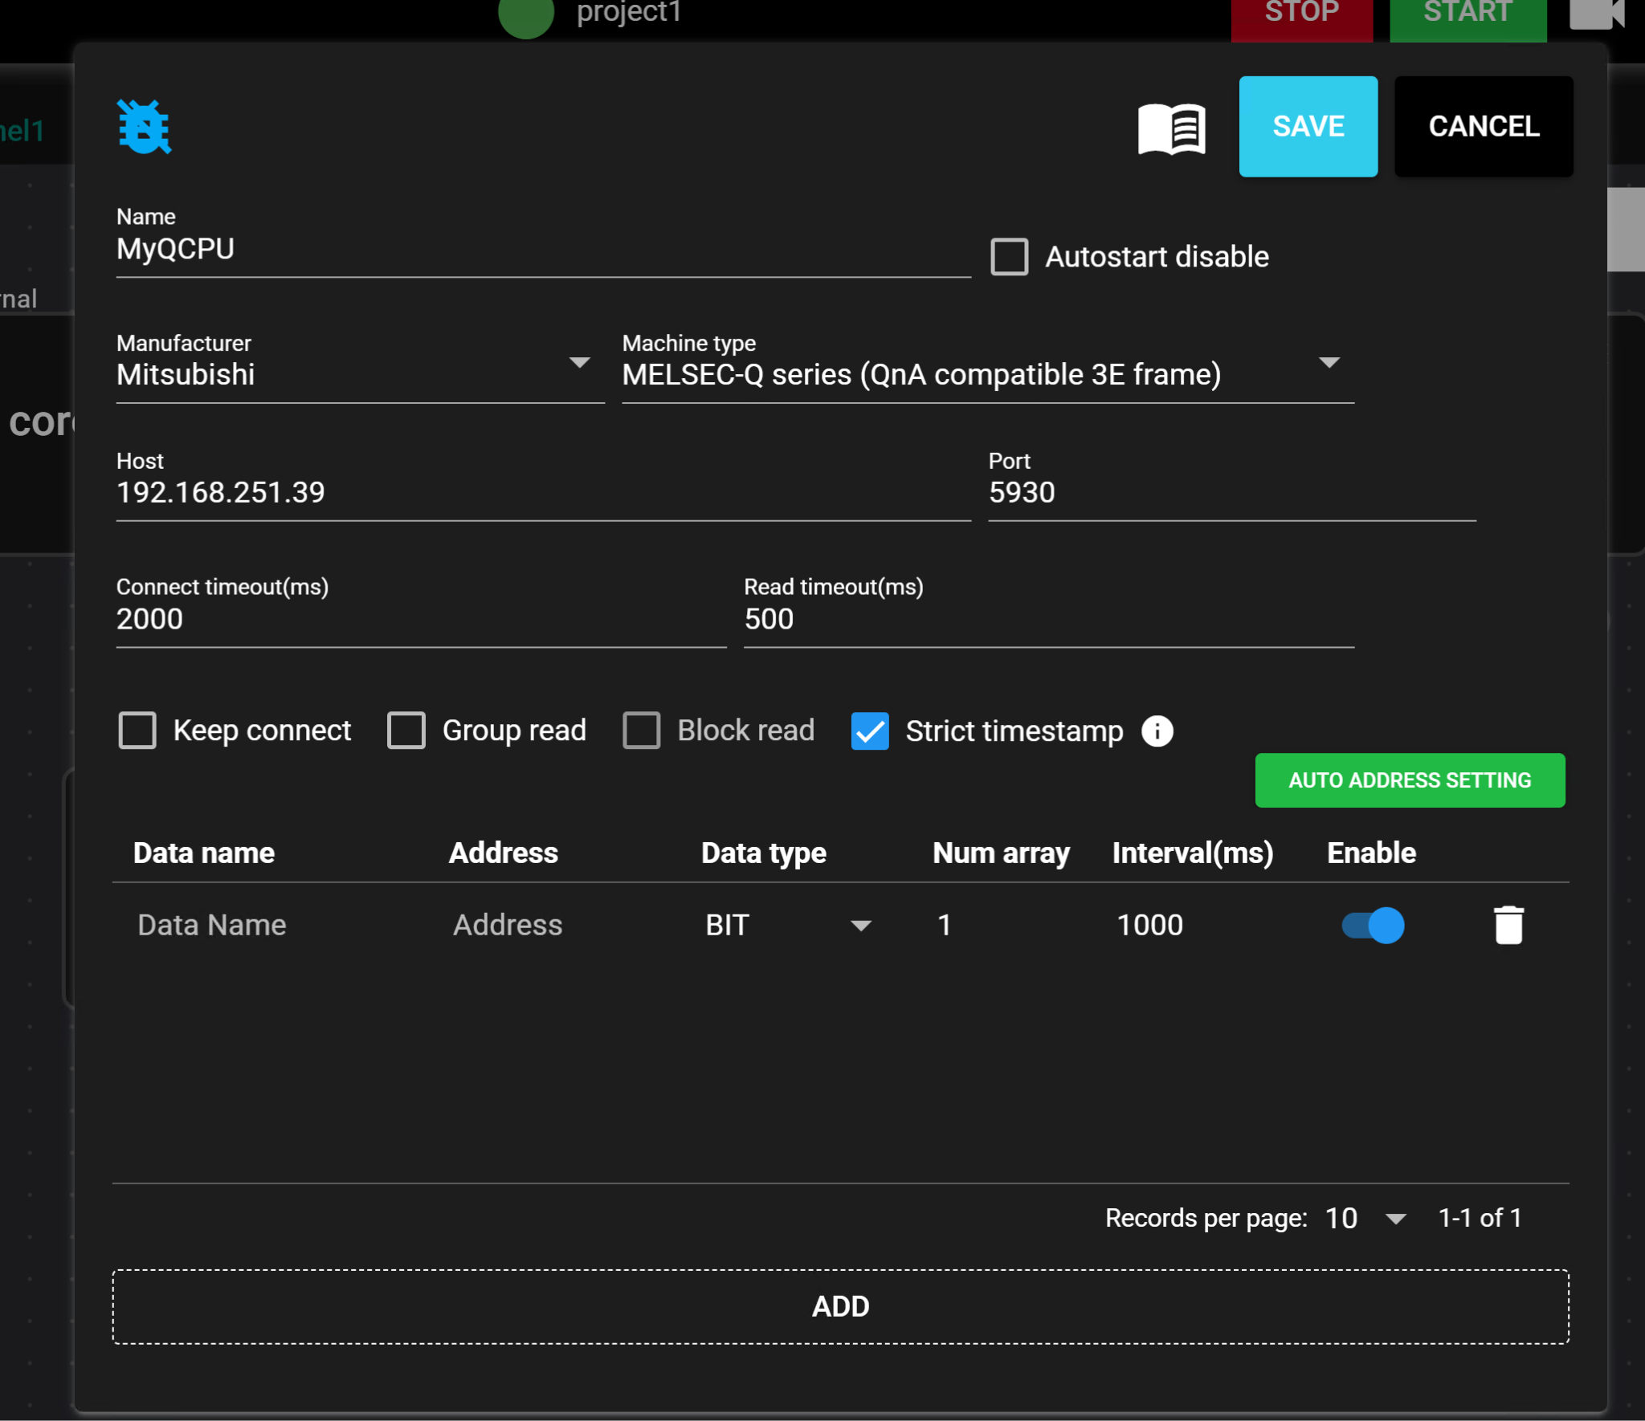Click the camera icon in top bar
Viewport: 1645px width, 1421px height.
1596,13
